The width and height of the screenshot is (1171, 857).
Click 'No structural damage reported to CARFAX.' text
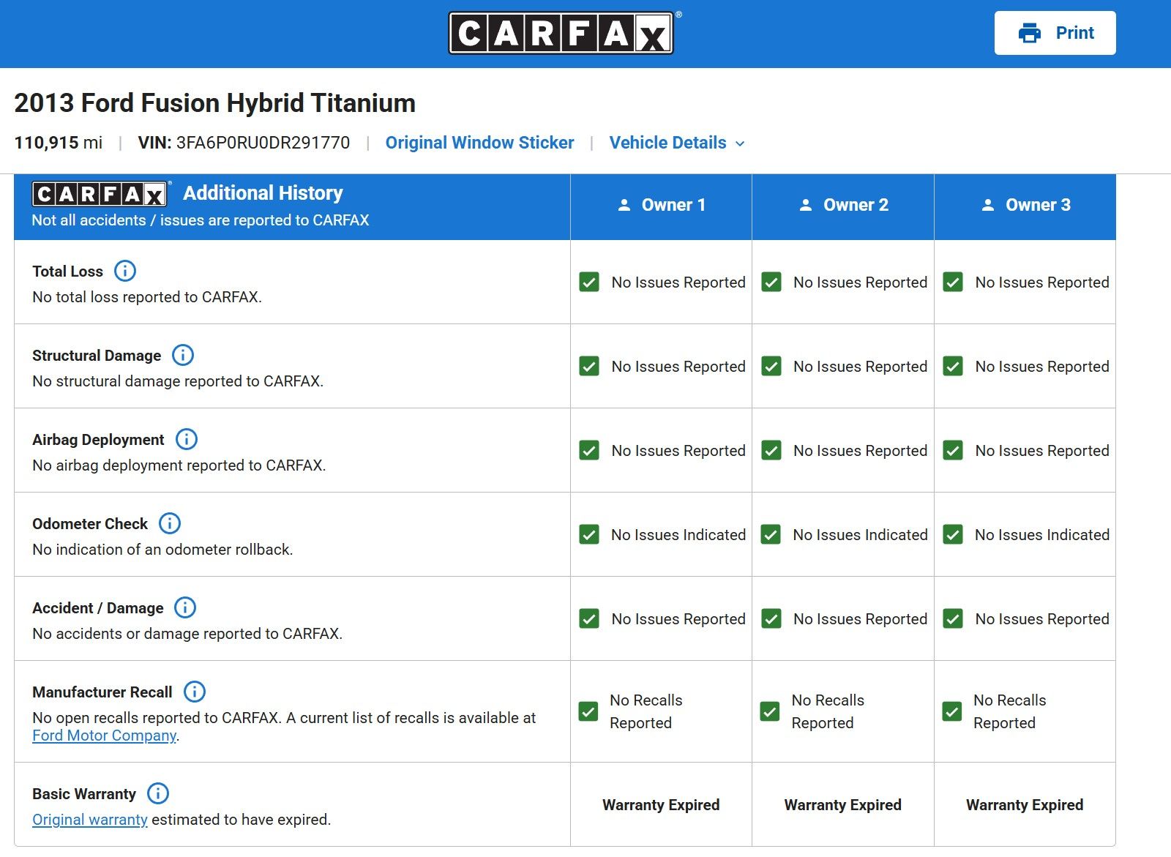point(178,381)
